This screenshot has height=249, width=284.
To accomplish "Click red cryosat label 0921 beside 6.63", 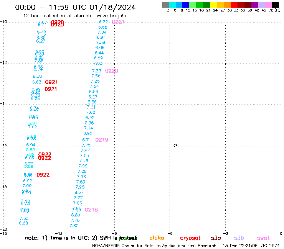I will click(51, 82).
